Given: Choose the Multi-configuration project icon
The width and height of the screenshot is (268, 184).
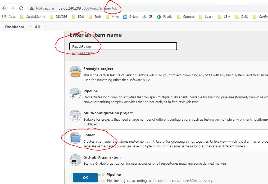Looking at the screenshot, I should pyautogui.click(x=75, y=116).
